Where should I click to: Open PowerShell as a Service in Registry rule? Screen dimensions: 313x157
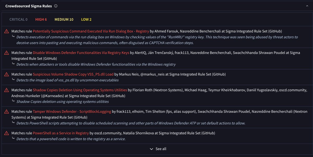(61, 133)
